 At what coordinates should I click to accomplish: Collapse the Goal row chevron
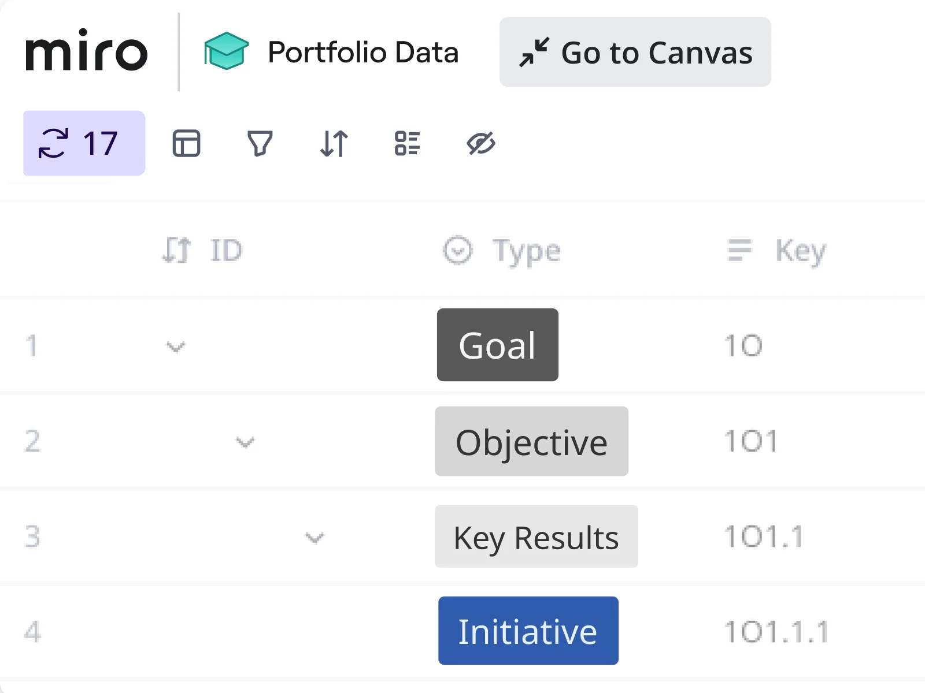176,346
